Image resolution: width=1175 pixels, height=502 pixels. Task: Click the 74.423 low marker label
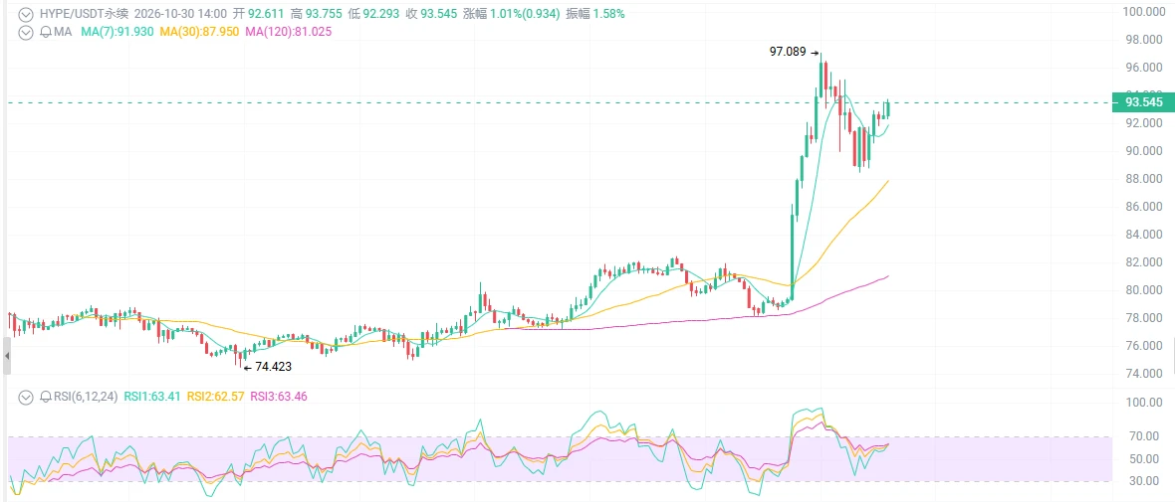click(x=274, y=367)
